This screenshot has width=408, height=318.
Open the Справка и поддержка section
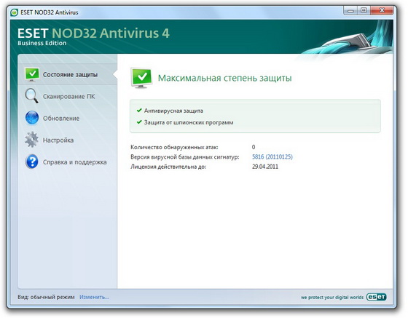tap(67, 162)
